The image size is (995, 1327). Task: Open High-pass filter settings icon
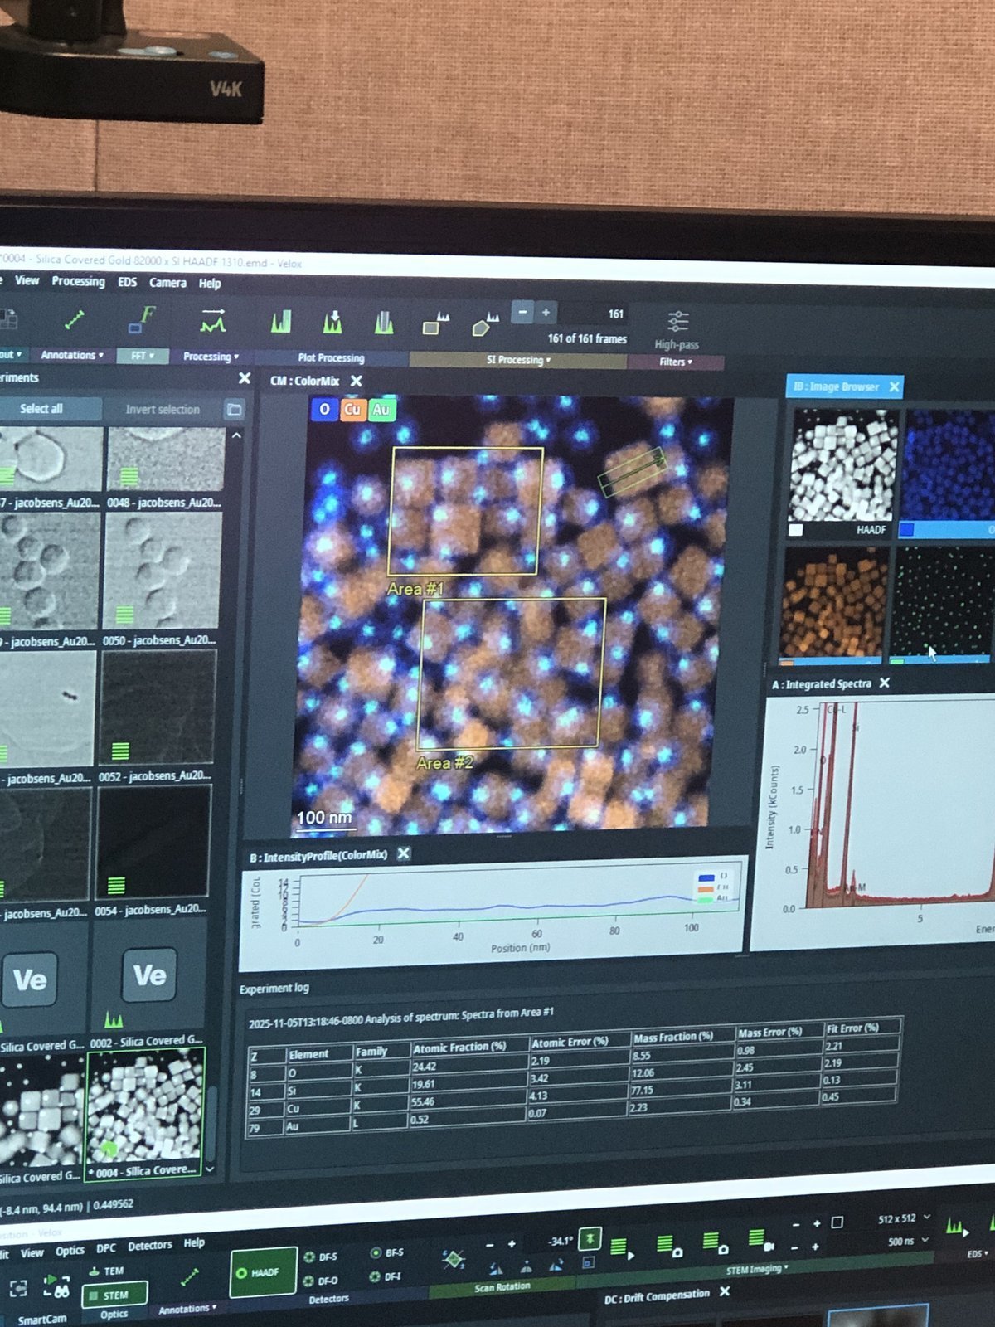click(677, 321)
